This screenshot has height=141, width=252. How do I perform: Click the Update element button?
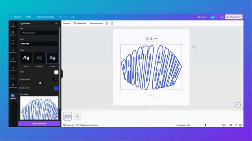[39, 124]
